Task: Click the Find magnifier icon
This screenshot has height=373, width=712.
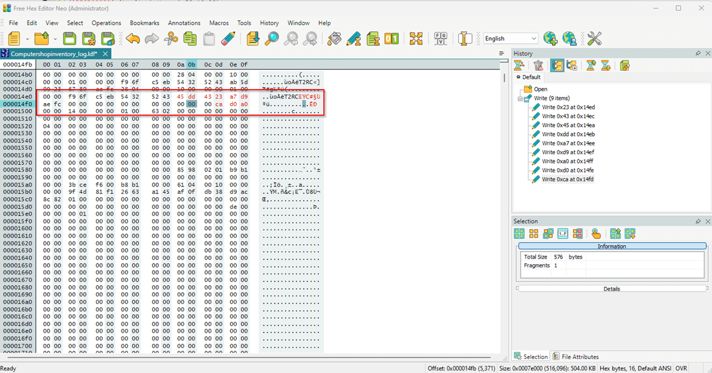Action: (272, 39)
